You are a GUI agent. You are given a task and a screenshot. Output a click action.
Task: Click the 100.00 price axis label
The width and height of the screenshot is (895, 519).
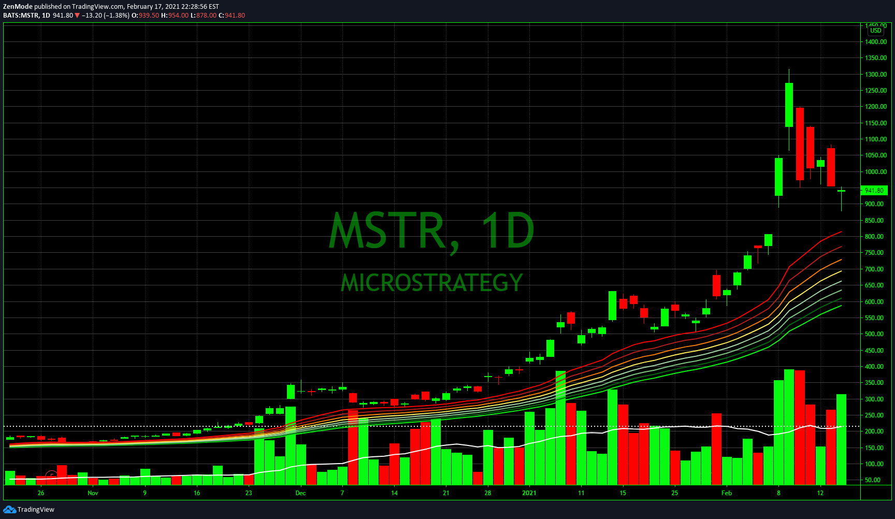pos(874,464)
